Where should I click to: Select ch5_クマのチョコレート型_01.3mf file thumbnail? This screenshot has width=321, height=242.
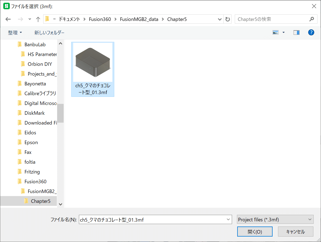pyautogui.click(x=93, y=69)
